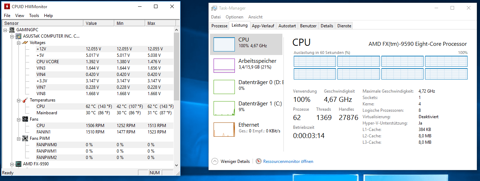Collapse the Voltages tree branch
Screen dimensions: 480x181
pyautogui.click(x=18, y=43)
